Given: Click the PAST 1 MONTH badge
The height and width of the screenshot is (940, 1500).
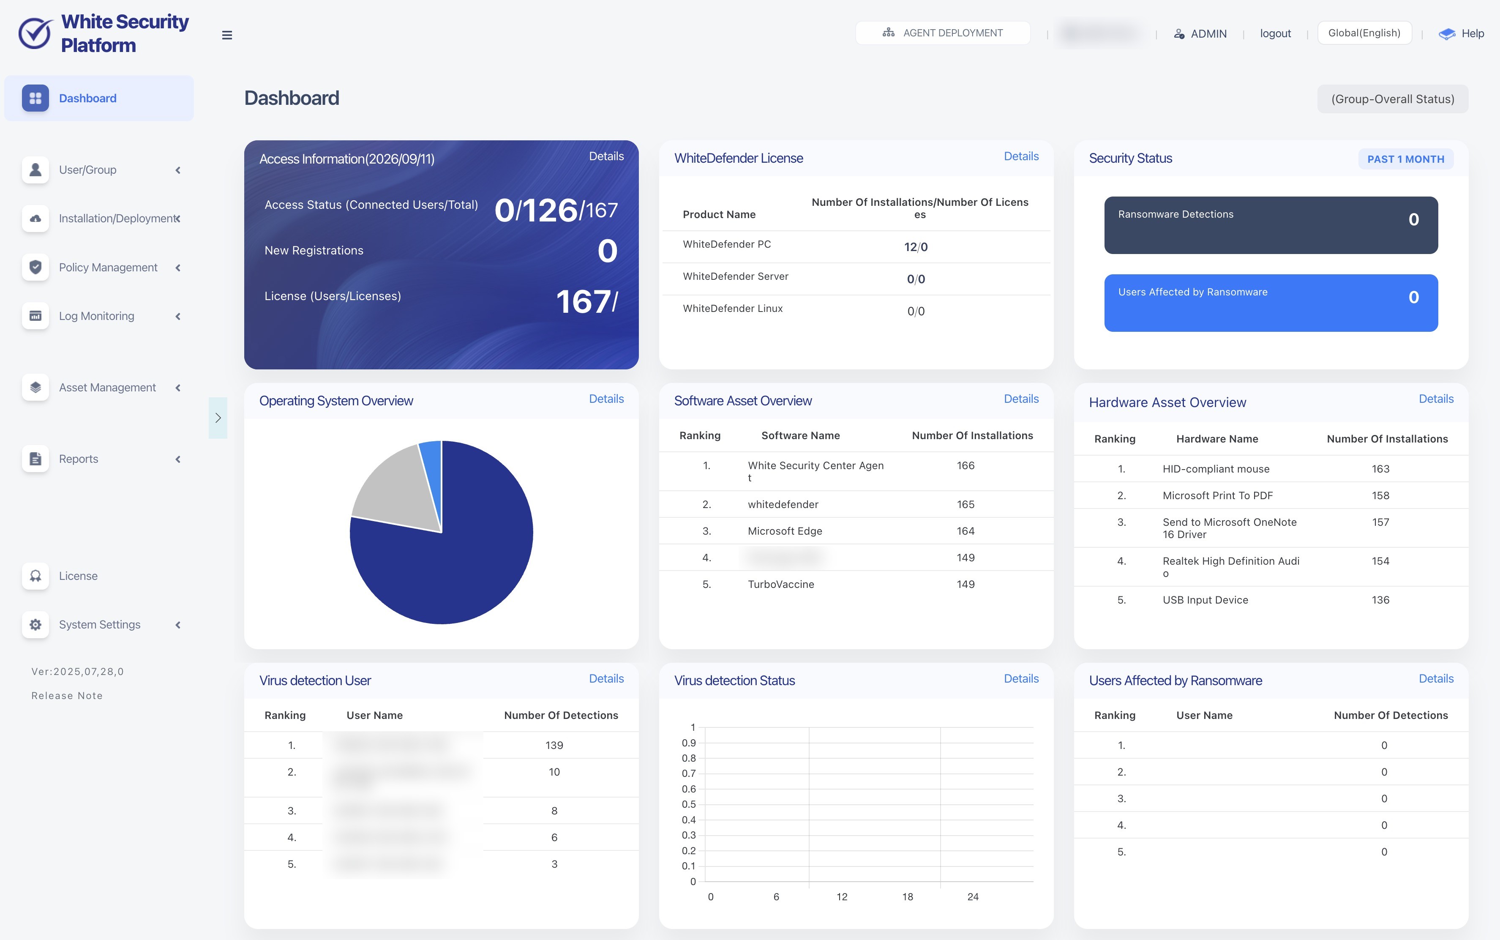Looking at the screenshot, I should [1405, 159].
